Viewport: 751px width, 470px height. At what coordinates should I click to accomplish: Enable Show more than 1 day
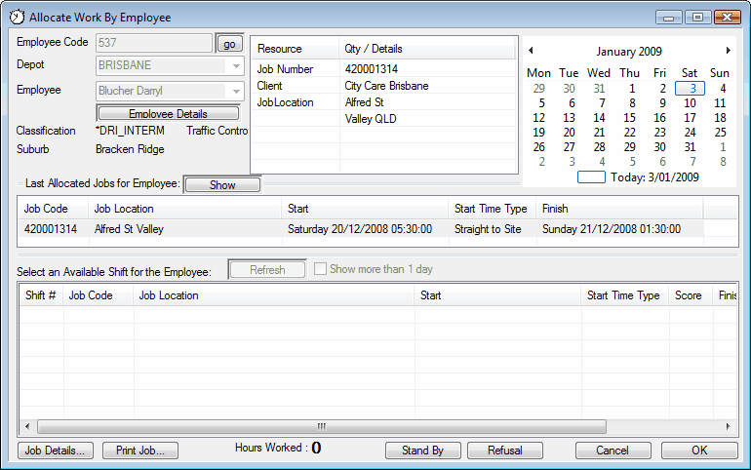pos(321,270)
